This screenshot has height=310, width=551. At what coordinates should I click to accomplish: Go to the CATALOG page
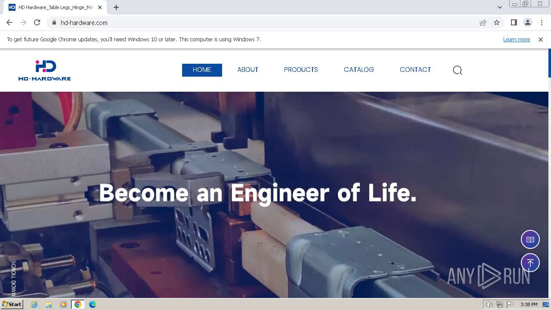pos(359,70)
